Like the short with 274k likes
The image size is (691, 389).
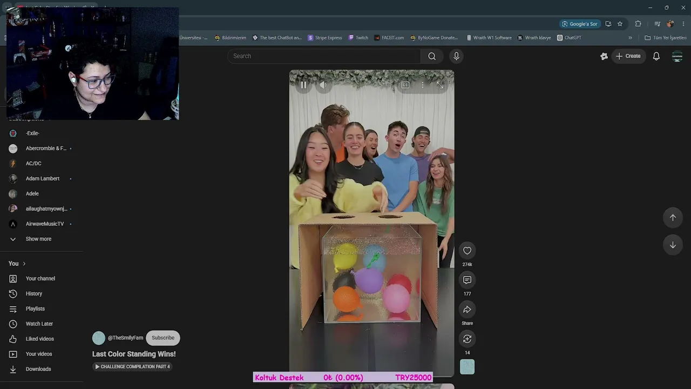(467, 251)
